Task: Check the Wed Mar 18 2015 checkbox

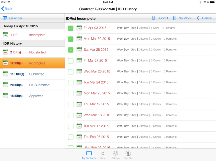Action: (71, 115)
